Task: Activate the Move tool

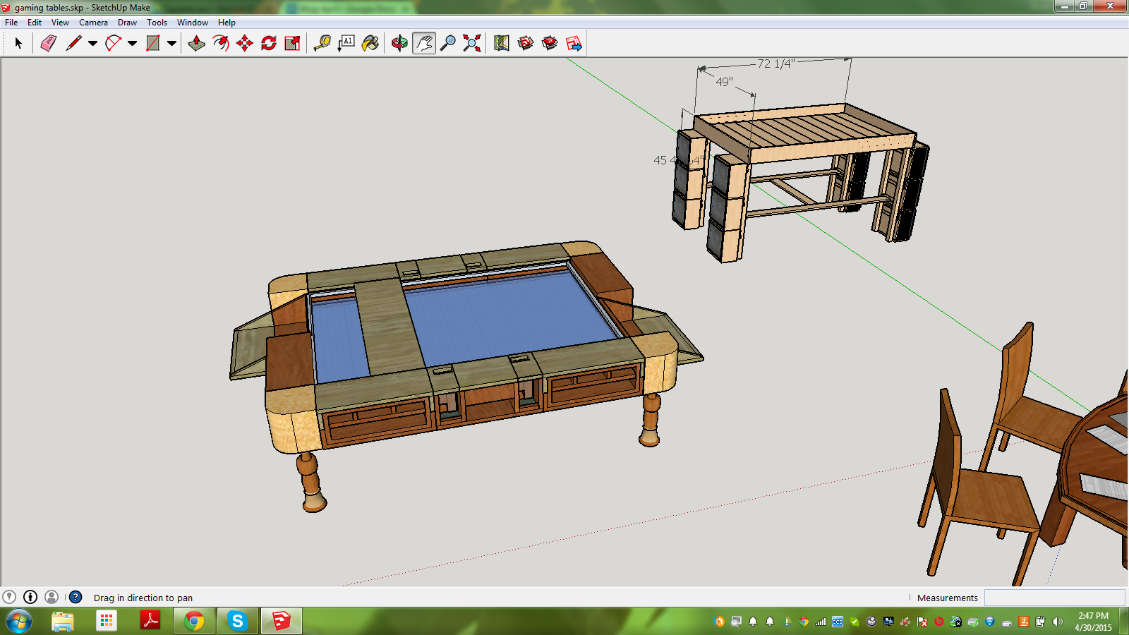Action: pyautogui.click(x=245, y=44)
